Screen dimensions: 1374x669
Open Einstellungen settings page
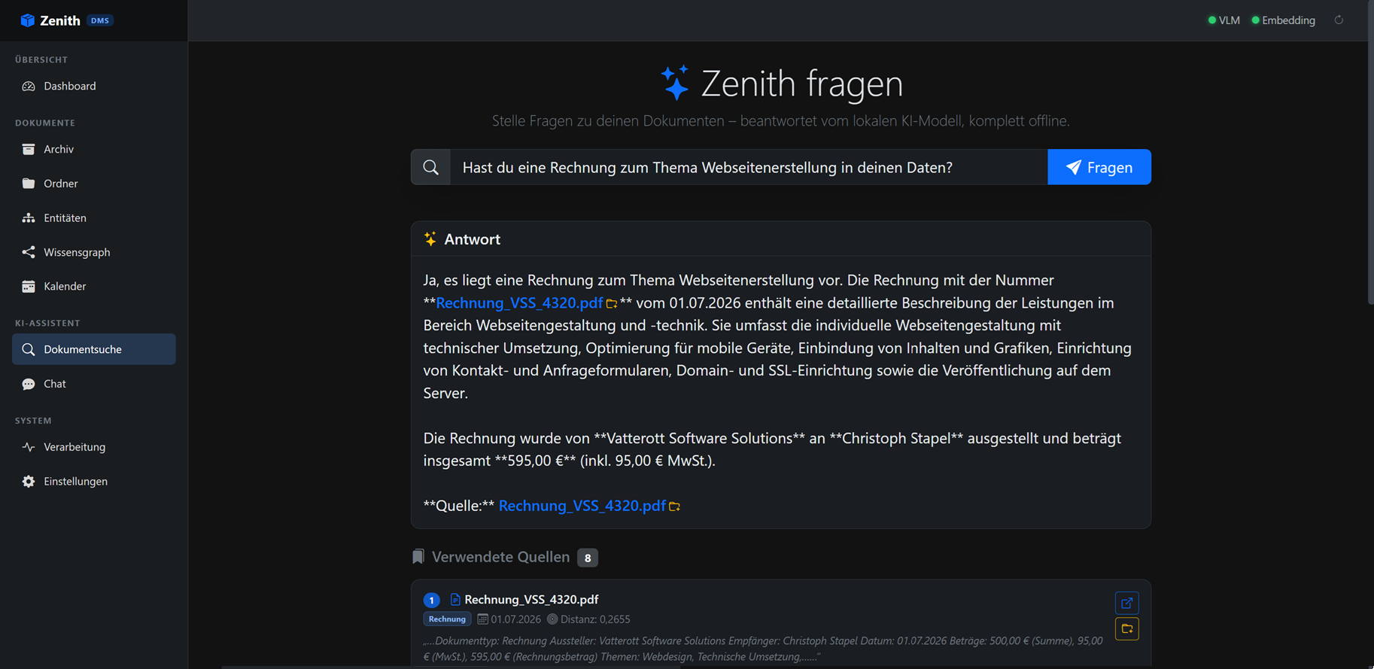(x=94, y=482)
